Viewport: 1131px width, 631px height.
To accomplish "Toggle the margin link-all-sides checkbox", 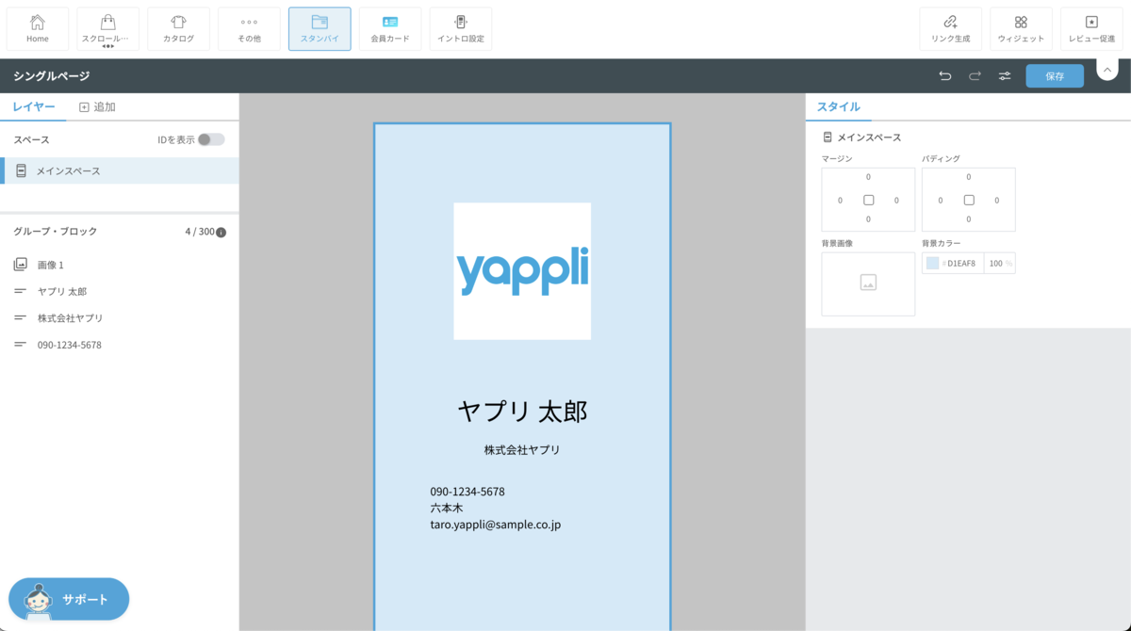I will [868, 200].
